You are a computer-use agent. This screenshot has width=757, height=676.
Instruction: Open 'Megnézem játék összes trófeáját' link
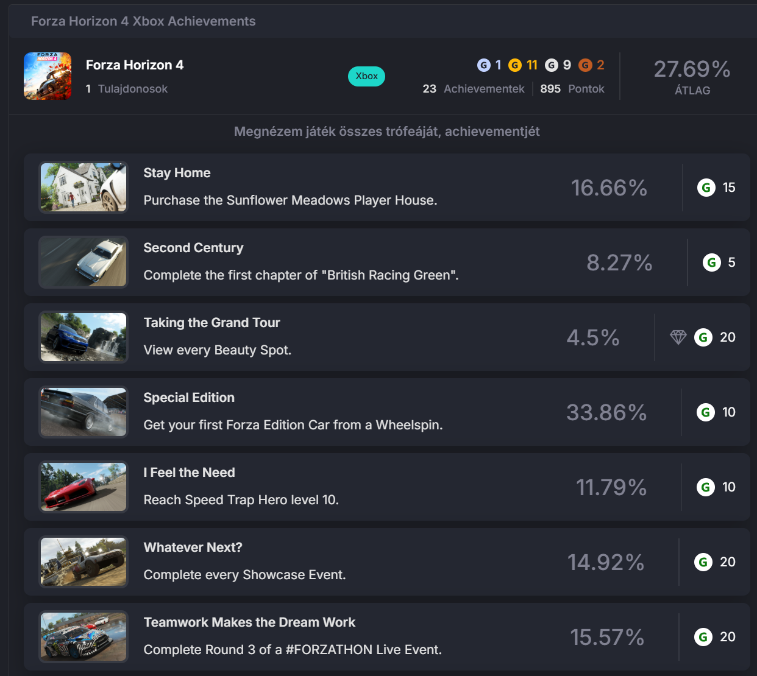pos(386,132)
